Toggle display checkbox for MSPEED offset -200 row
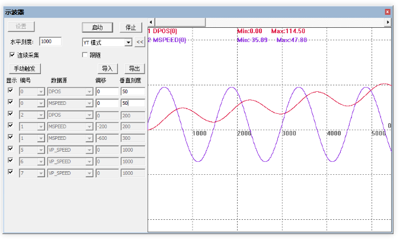The image size is (400, 240). pyautogui.click(x=11, y=125)
